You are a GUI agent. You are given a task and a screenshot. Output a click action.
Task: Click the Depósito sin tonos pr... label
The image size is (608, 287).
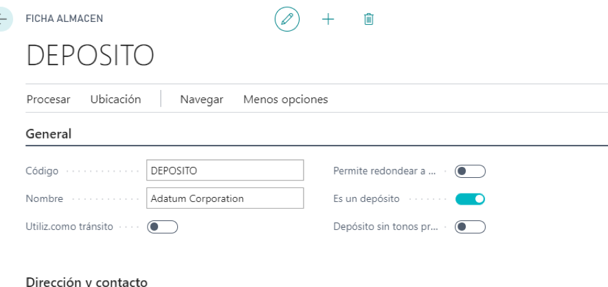(x=386, y=227)
